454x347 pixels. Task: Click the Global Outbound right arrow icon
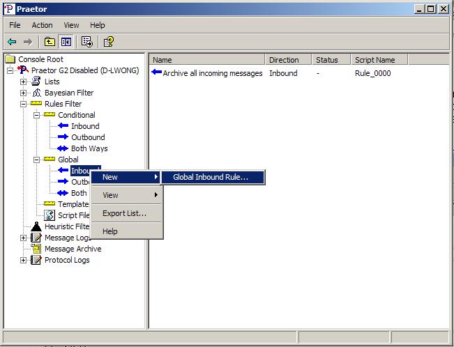click(x=63, y=181)
